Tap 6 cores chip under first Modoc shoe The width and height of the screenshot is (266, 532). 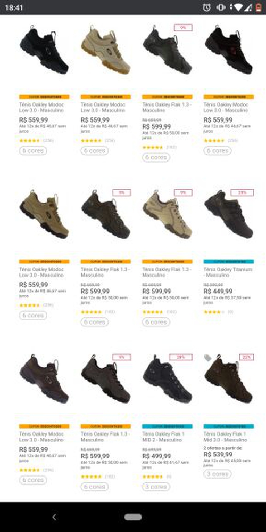pos(33,150)
